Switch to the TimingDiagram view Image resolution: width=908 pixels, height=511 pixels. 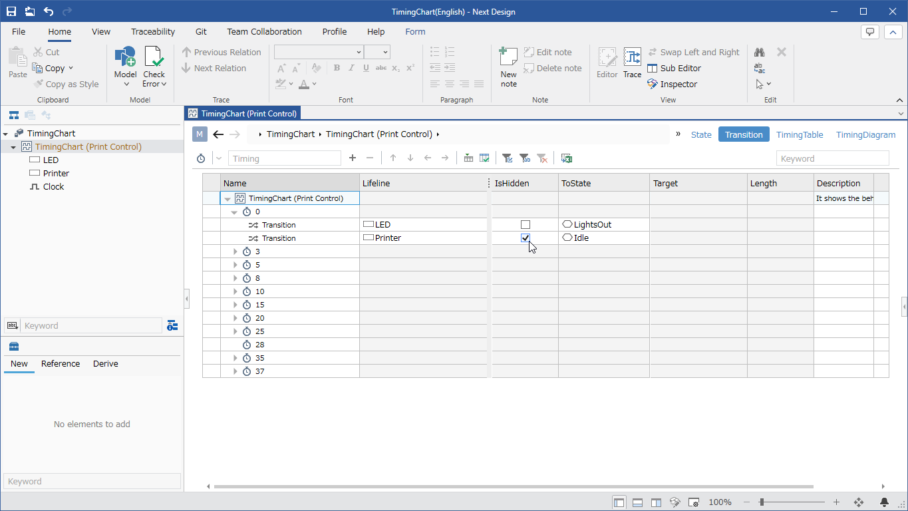coord(865,134)
